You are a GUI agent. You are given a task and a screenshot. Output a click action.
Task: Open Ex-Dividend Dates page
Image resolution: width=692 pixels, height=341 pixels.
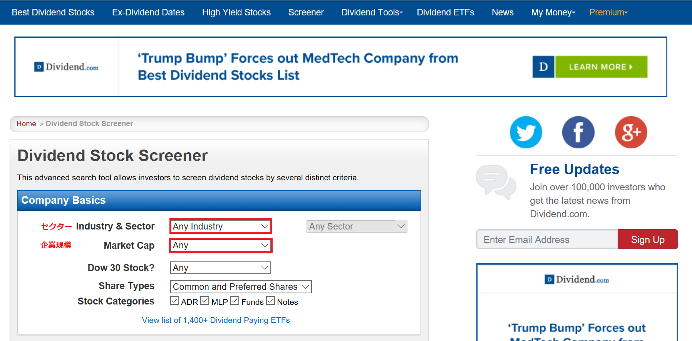pos(148,12)
